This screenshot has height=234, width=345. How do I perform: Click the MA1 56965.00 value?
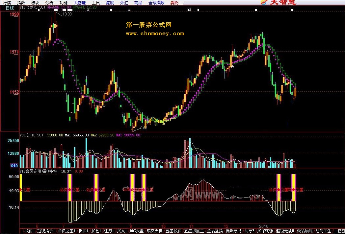(x=77, y=135)
